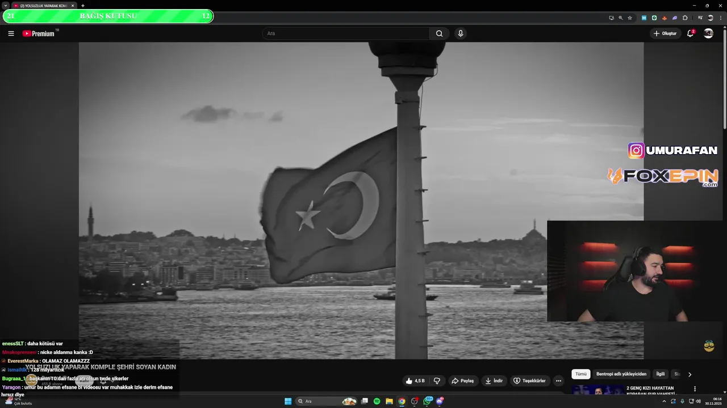Open the purple feather extension icon

(675, 18)
